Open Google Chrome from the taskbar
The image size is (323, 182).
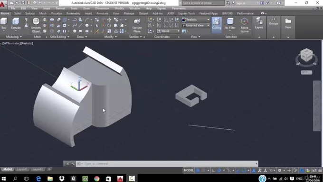tap(97, 179)
